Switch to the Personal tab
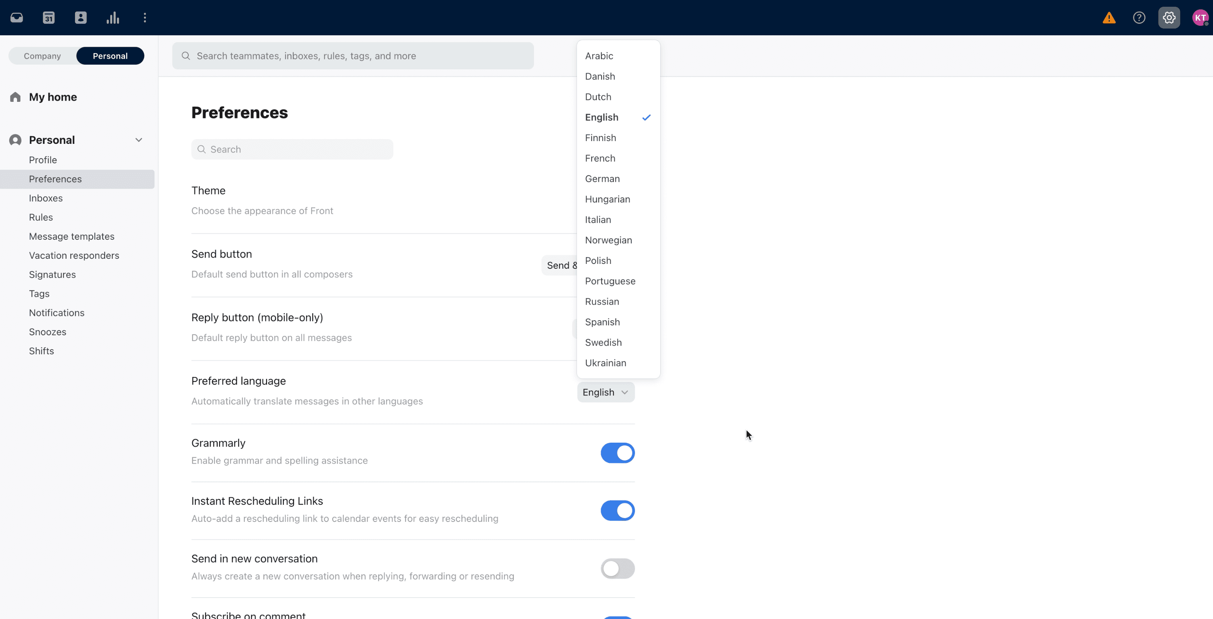 tap(110, 56)
